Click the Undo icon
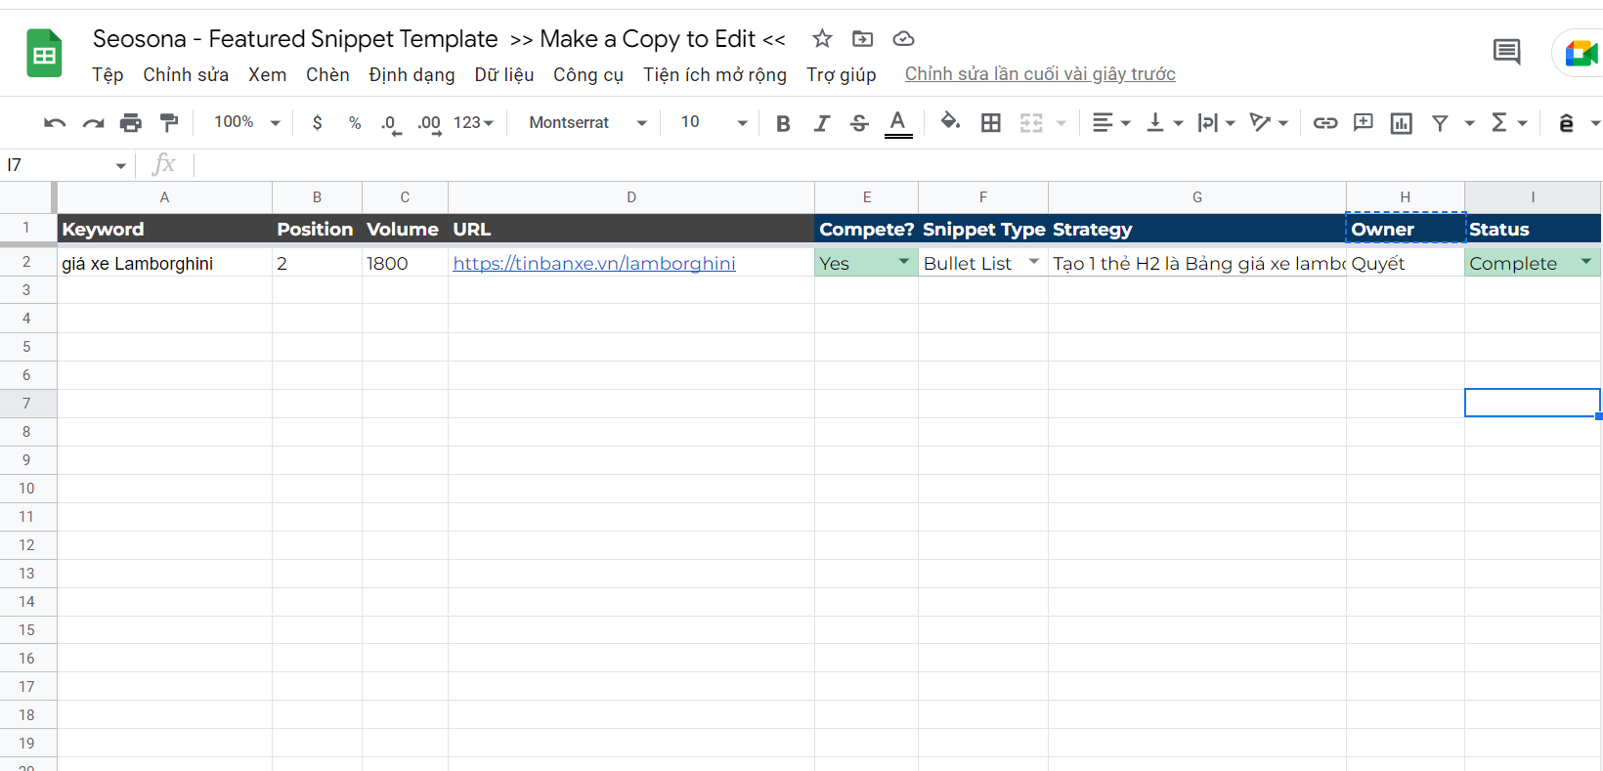Screen dimensions: 1603x771 pyautogui.click(x=55, y=123)
